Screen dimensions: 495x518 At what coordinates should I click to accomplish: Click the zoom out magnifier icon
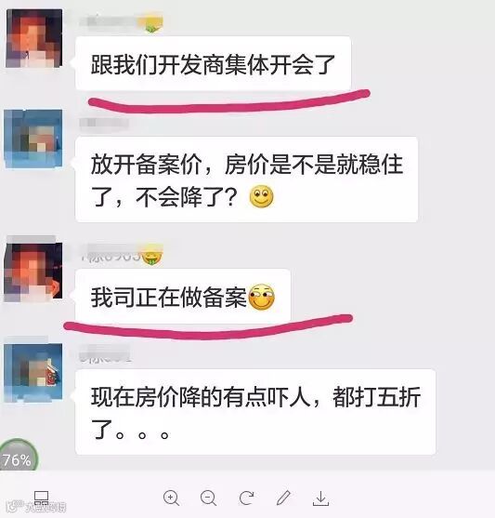point(209,498)
